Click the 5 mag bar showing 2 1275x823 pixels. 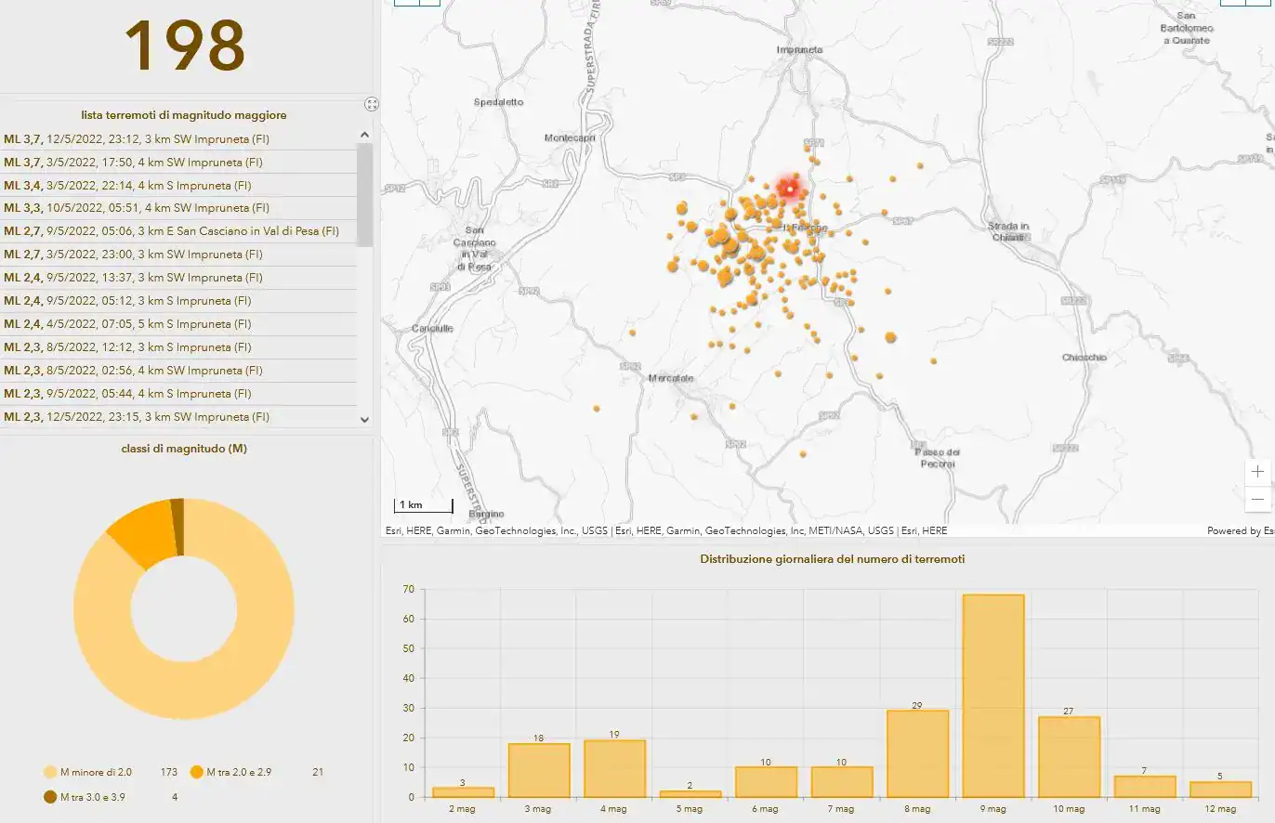(690, 794)
